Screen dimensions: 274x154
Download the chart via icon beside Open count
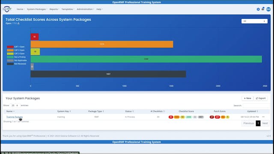[18, 23]
